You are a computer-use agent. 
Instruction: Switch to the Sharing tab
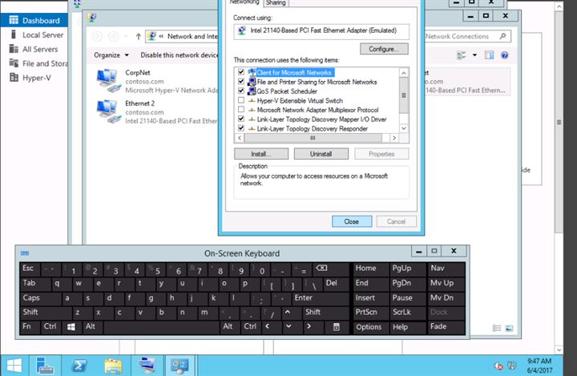pyautogui.click(x=276, y=2)
